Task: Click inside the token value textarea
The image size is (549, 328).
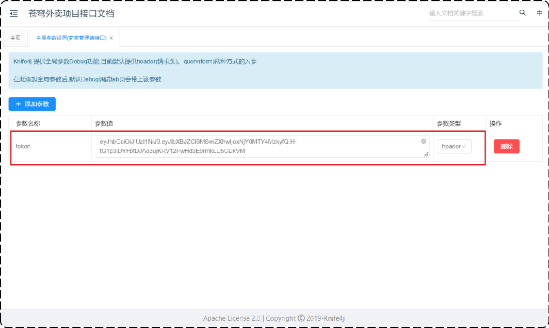Action: 262,146
